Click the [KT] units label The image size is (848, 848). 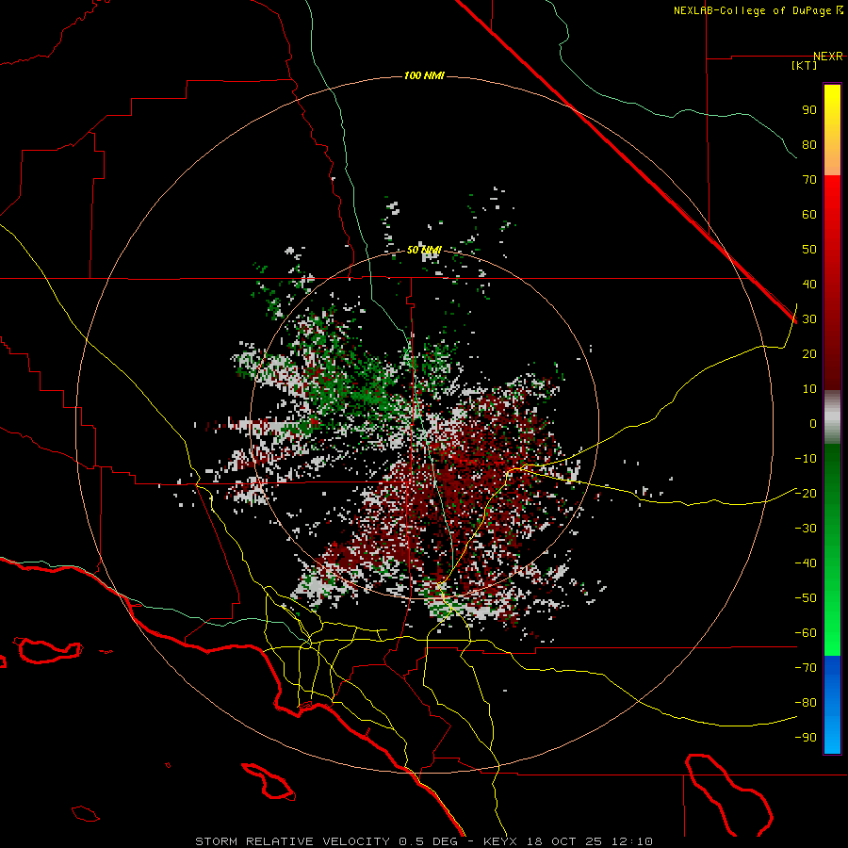[x=805, y=65]
